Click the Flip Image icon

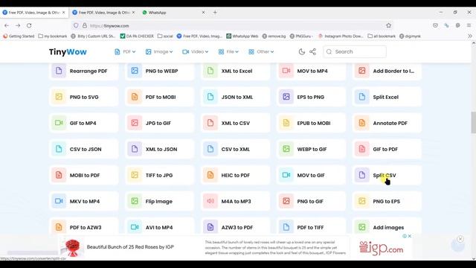[135, 201]
